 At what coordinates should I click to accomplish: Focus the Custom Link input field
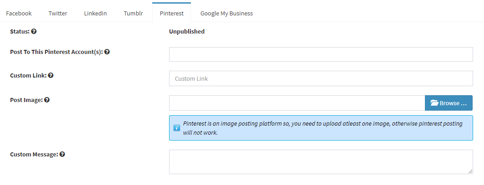[321, 78]
